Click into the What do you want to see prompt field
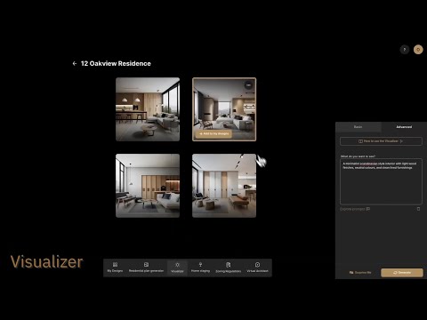Viewport: 427px width, 320px height. coord(381,181)
